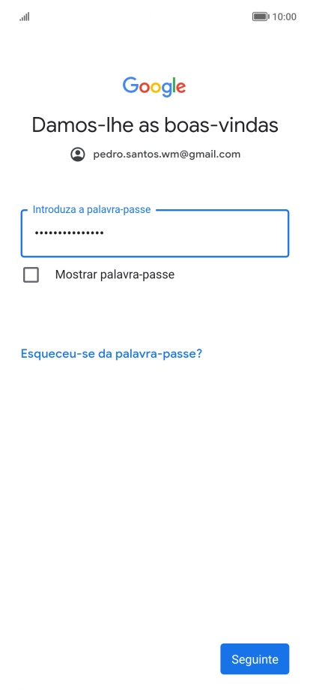Click empty space inside the password field

[x=198, y=233]
